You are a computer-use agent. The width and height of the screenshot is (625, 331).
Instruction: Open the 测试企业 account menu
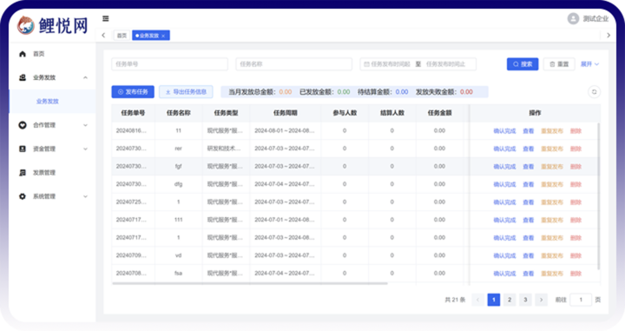(x=595, y=19)
